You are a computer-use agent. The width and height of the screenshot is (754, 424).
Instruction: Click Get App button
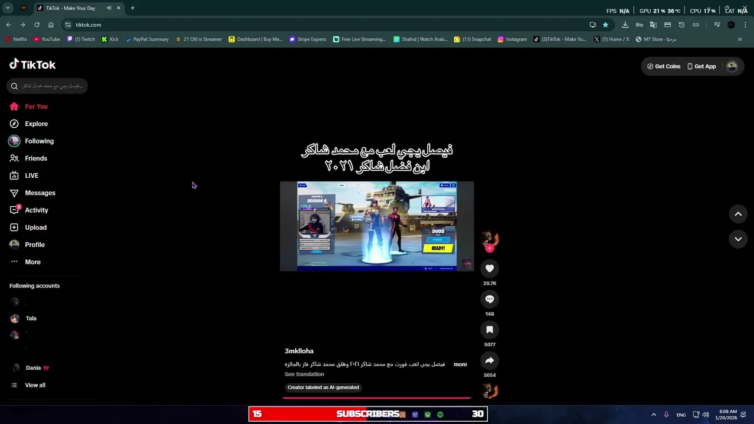pos(702,67)
